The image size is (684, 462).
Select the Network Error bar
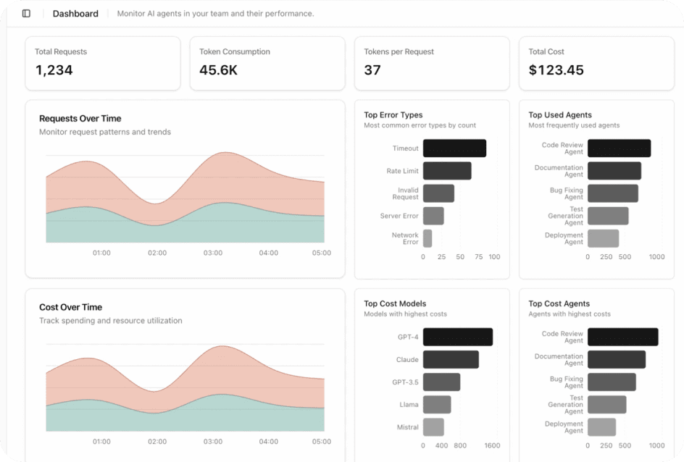pos(427,238)
